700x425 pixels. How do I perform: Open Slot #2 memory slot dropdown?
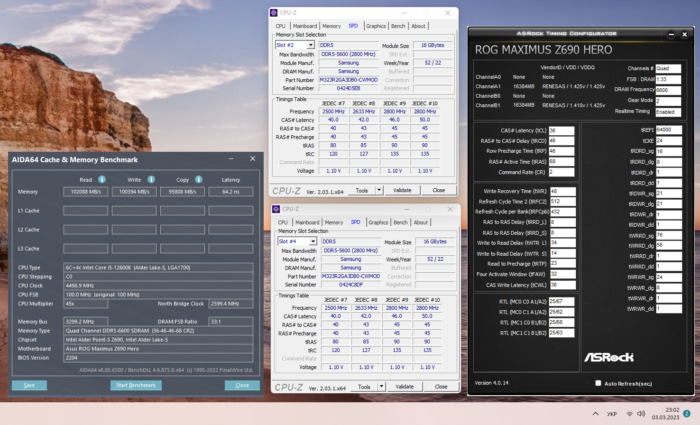point(311,45)
